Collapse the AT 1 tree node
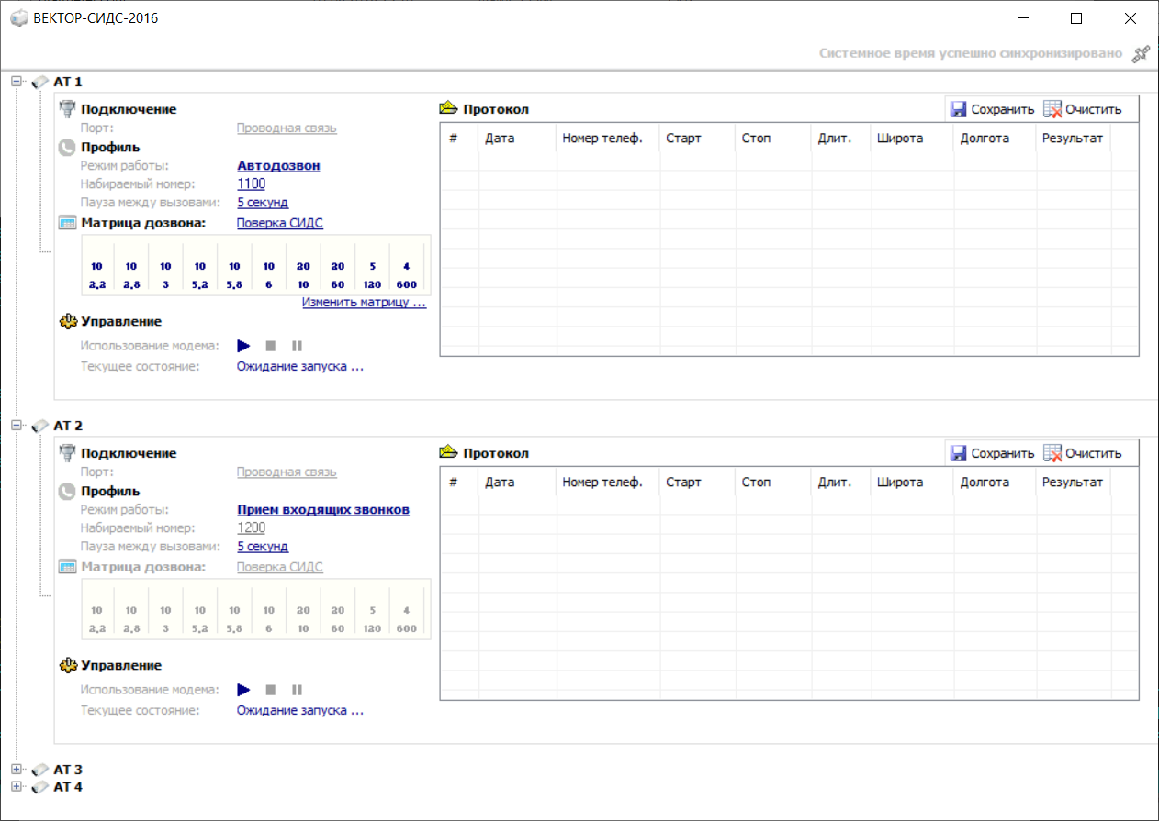This screenshot has width=1159, height=821. [17, 82]
